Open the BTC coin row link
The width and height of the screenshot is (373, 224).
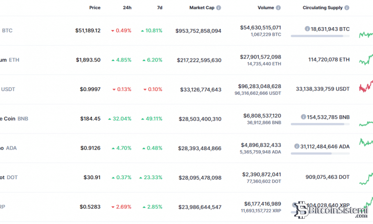pyautogui.click(x=7, y=31)
